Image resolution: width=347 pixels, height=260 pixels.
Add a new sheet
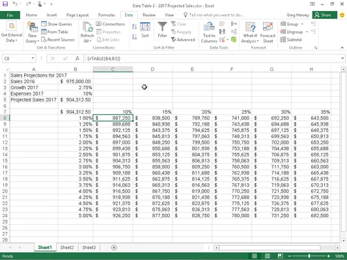[114, 248]
